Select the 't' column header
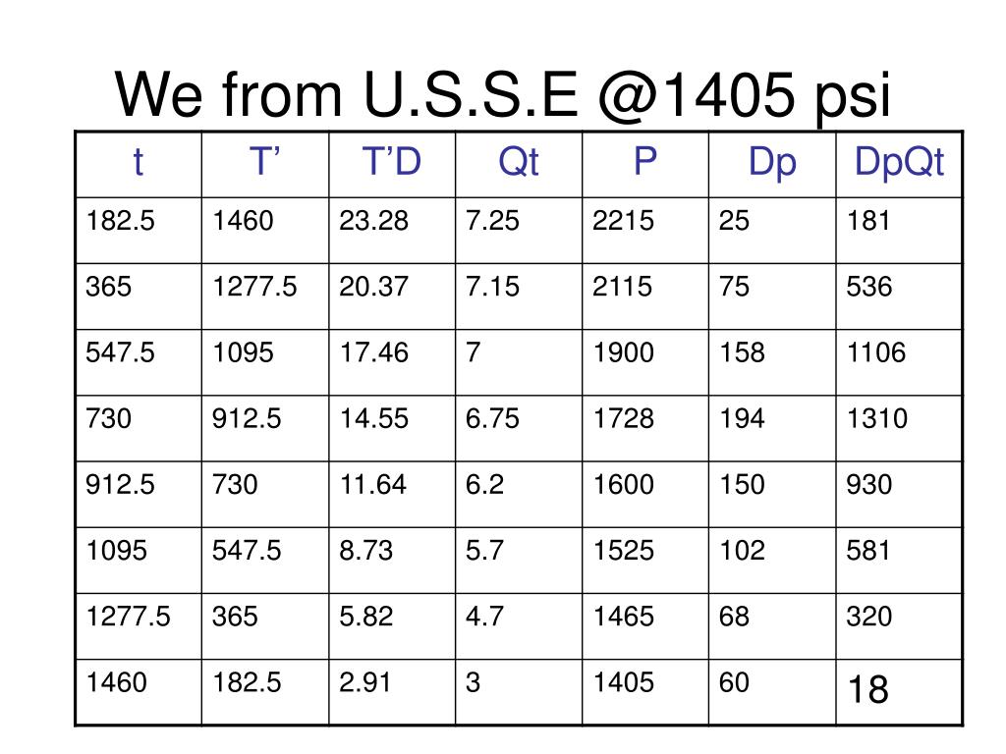 138,164
